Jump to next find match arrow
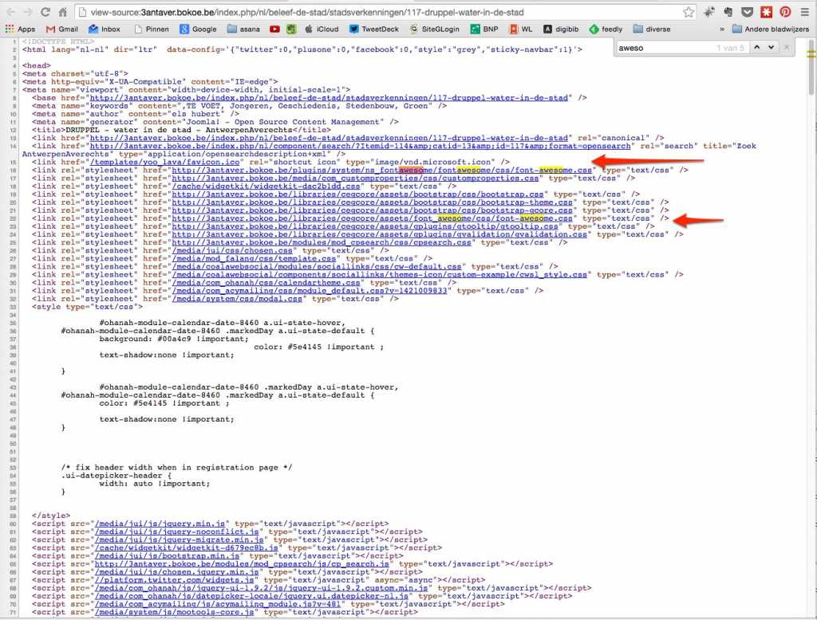The height and width of the screenshot is (620, 817). [771, 47]
